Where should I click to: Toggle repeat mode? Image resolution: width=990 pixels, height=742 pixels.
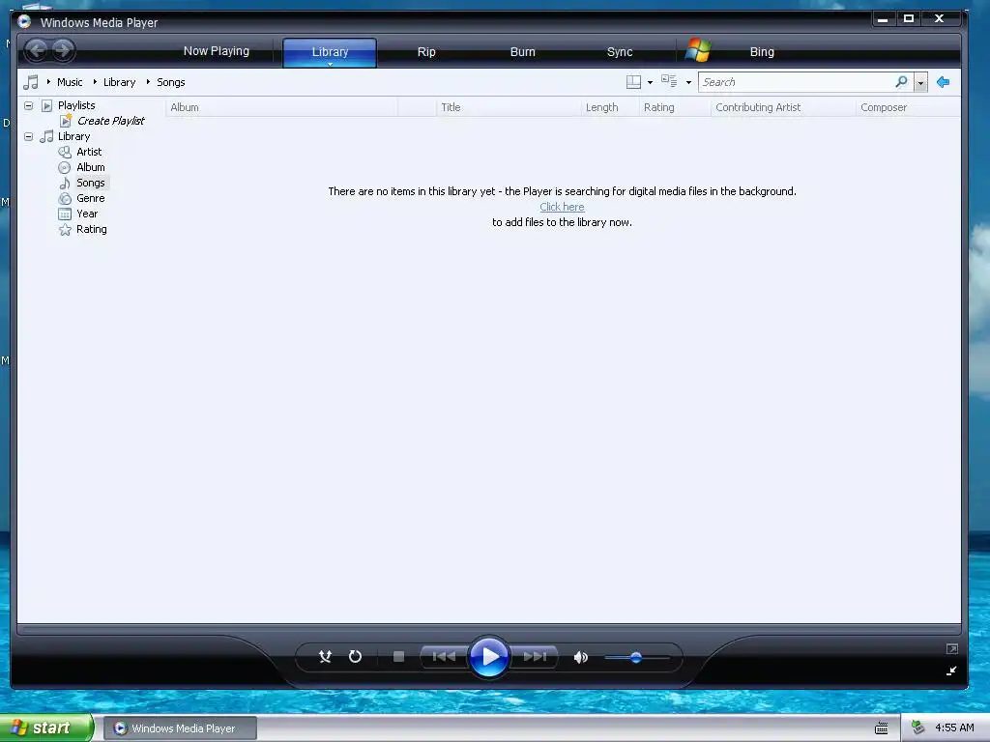tap(355, 657)
